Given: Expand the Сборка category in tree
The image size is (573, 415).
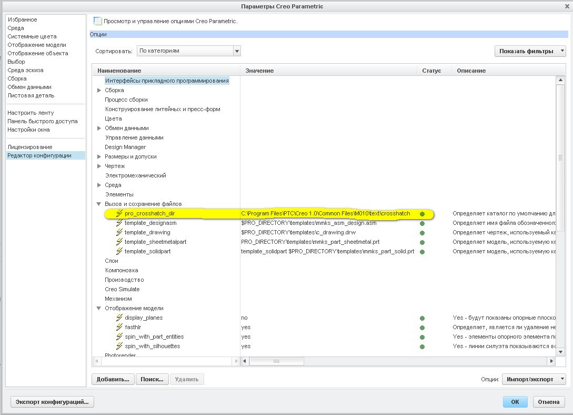Looking at the screenshot, I should (x=99, y=90).
